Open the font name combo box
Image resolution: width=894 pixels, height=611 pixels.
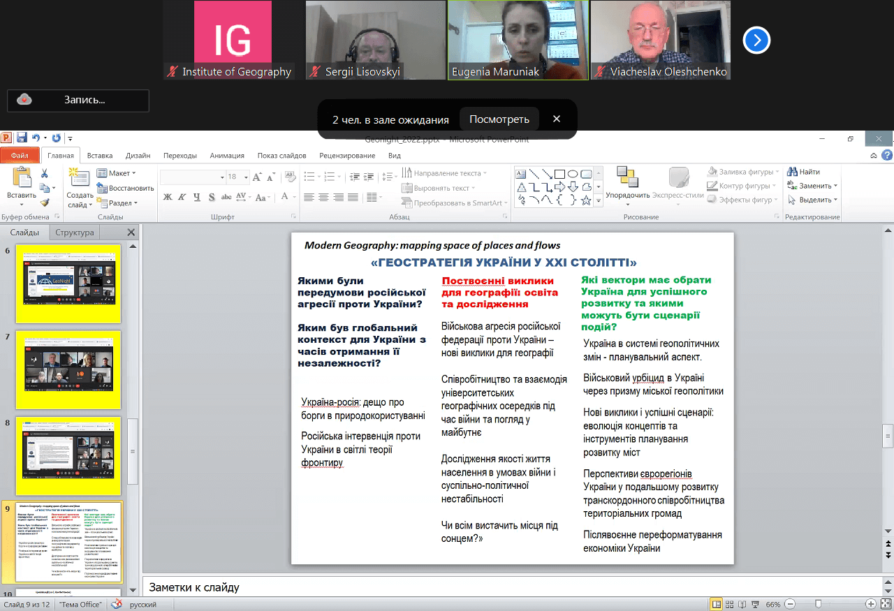click(x=192, y=177)
